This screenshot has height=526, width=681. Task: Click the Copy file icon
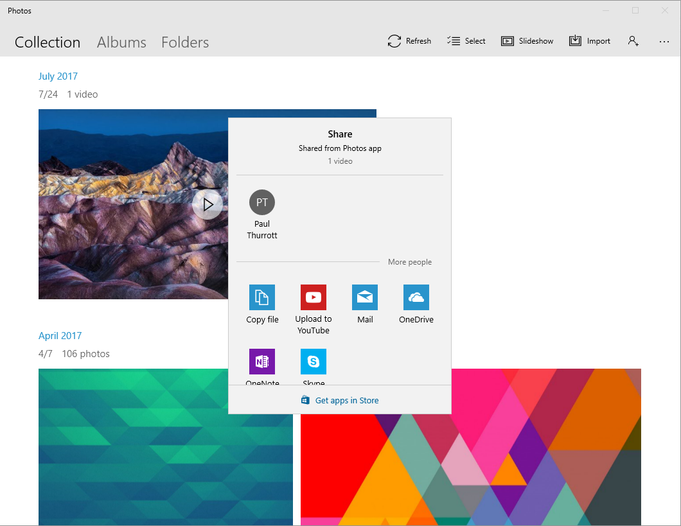pos(262,297)
